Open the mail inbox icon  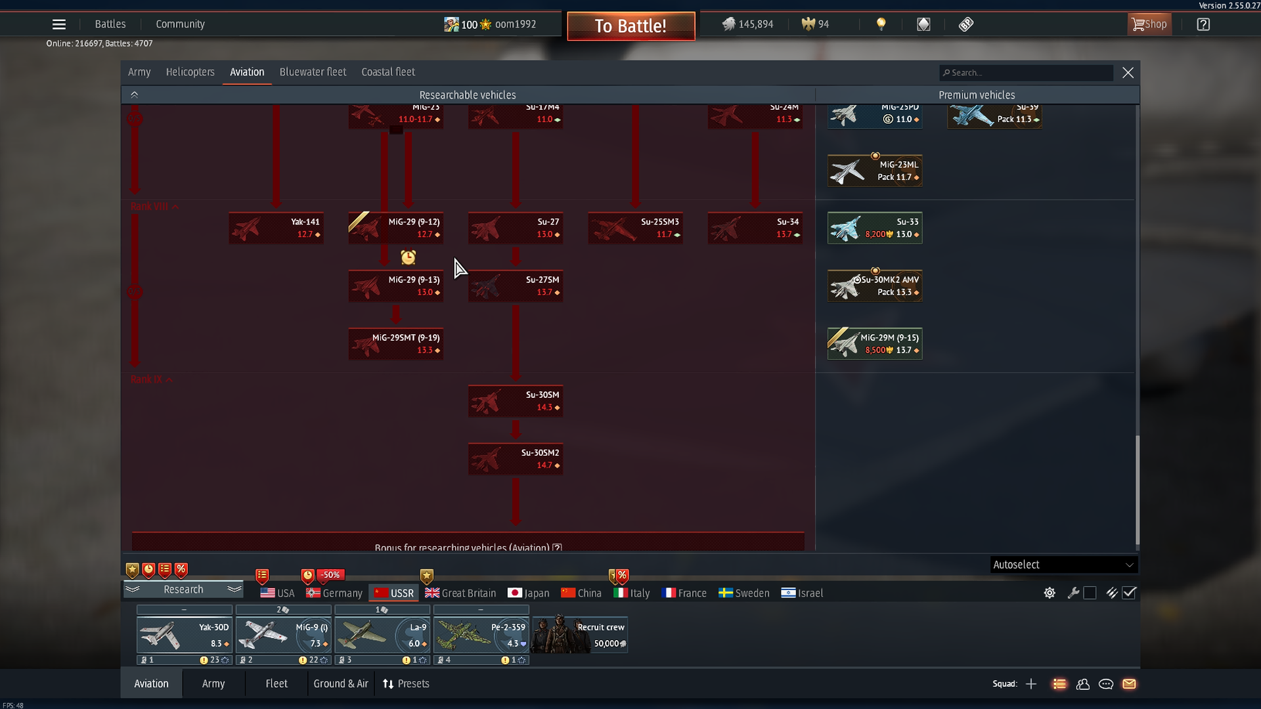click(1129, 684)
